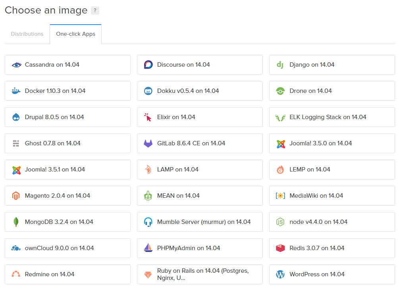Click the Magento logo icon
This screenshot has height=293, width=399.
pyautogui.click(x=16, y=196)
